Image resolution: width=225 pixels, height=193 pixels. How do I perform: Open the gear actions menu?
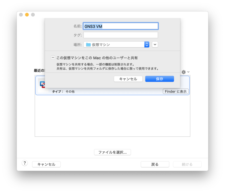185,72
